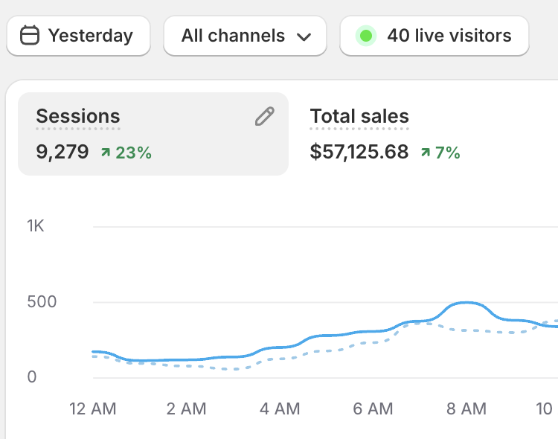Click the 0 y-axis label
558x439 pixels.
(32, 377)
